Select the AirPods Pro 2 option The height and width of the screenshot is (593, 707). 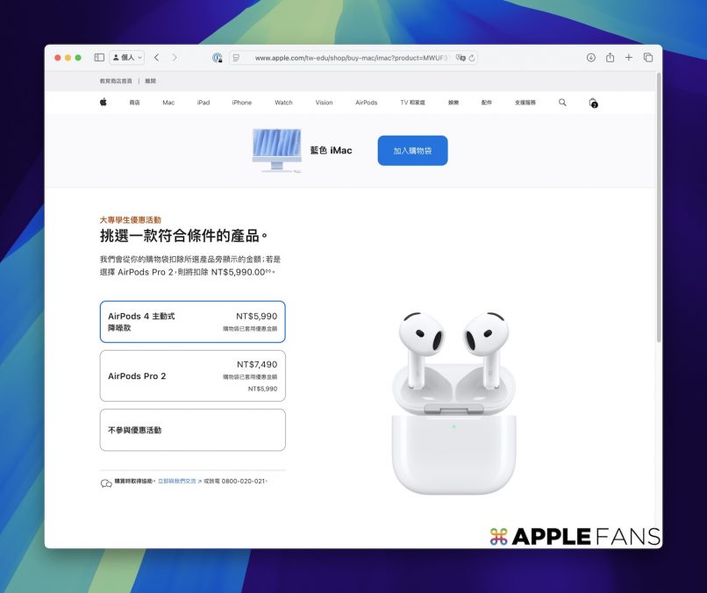tap(192, 375)
